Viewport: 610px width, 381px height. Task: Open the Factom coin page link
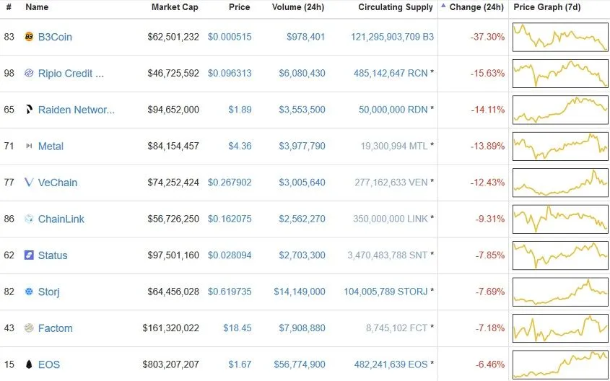[56, 328]
